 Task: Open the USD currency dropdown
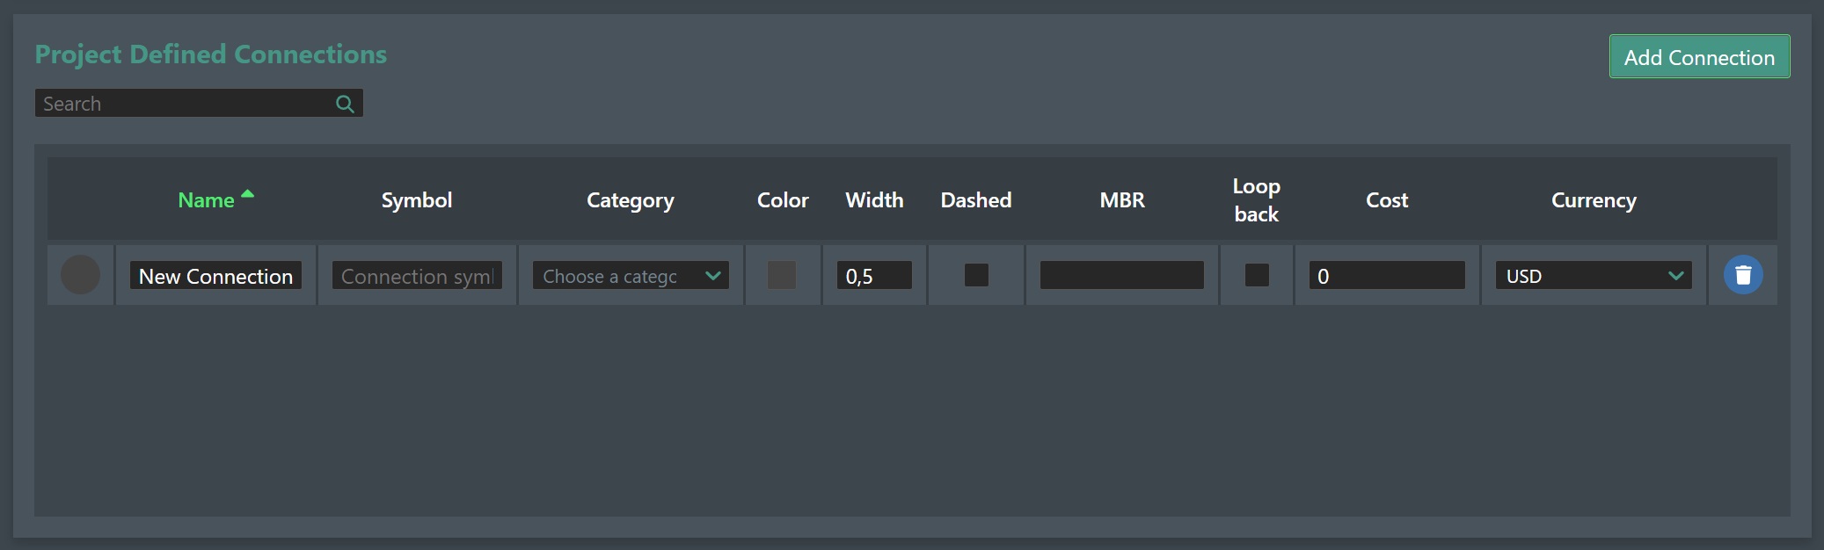1594,275
